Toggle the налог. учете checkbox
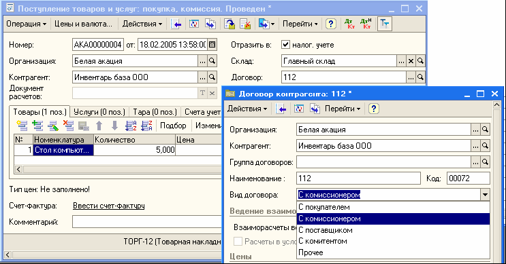The image size is (506, 264). pos(285,44)
